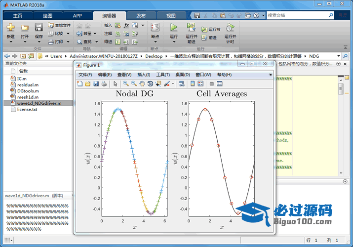Click Figure 1 hide plot tools icon

pyautogui.click(x=212, y=84)
